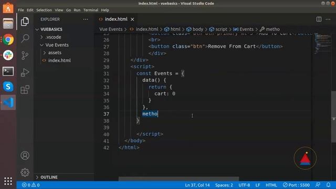Open the Selection menu

[x=44, y=10]
